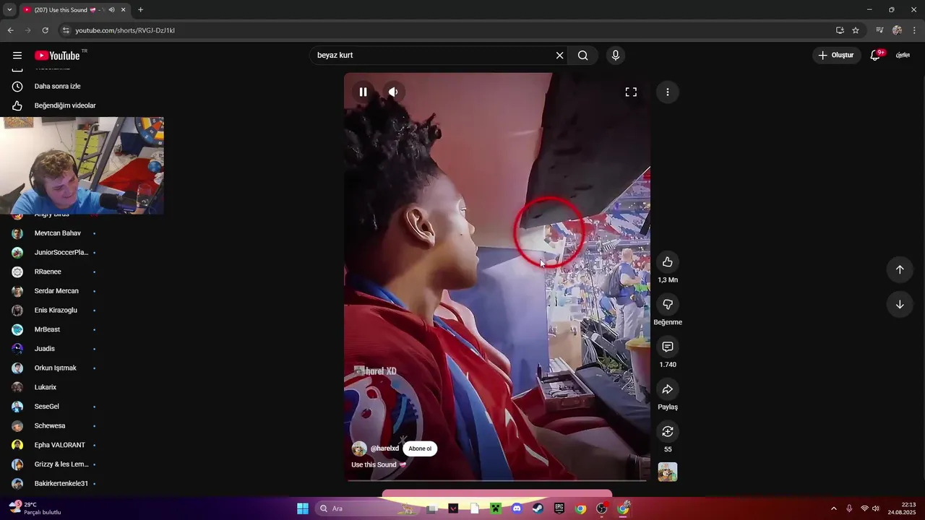This screenshot has width=925, height=520.
Task: Mute the Short's volume
Action: pos(393,92)
